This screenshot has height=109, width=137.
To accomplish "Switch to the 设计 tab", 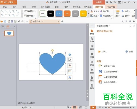I will (24, 7).
